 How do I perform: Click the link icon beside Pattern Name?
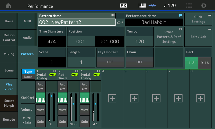pyautogui.click(x=120, y=22)
